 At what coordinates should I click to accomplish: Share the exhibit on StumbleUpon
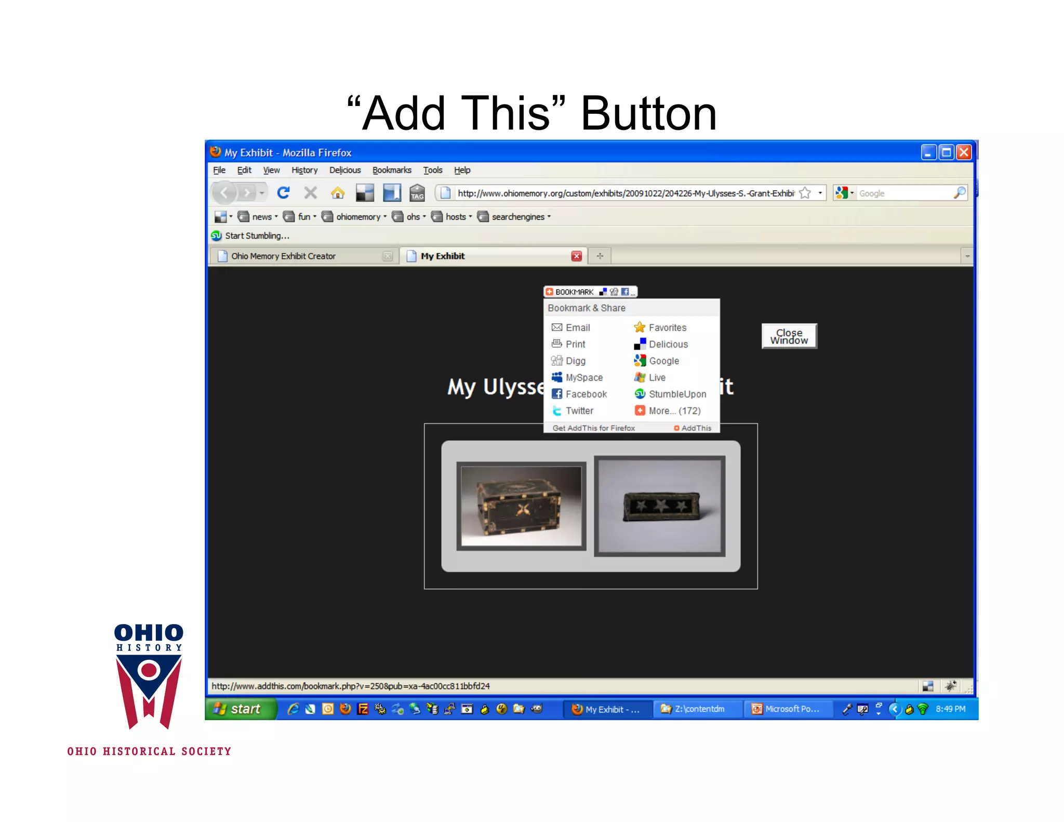[670, 394]
